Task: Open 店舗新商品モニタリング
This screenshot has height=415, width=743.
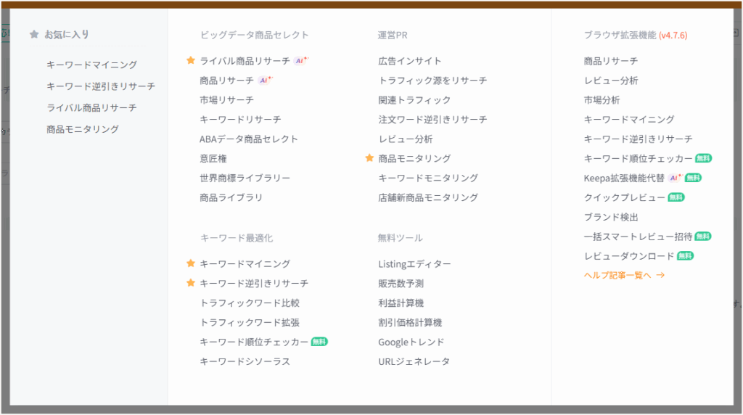Action: 428,197
